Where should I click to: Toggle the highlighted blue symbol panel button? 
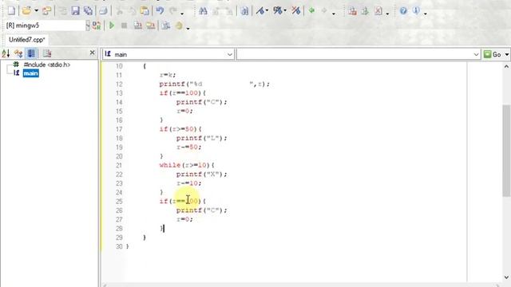[31, 53]
